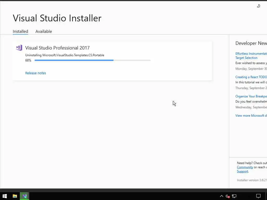267x200 pixels.
Task: Open the Effortless Instrumentation news article
Action: 251,56
